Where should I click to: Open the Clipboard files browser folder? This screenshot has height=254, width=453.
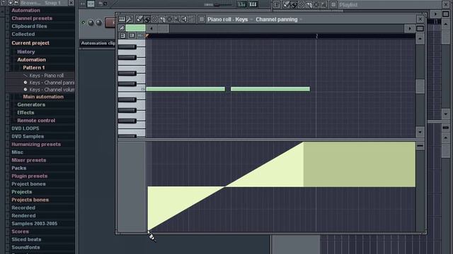click(x=29, y=26)
